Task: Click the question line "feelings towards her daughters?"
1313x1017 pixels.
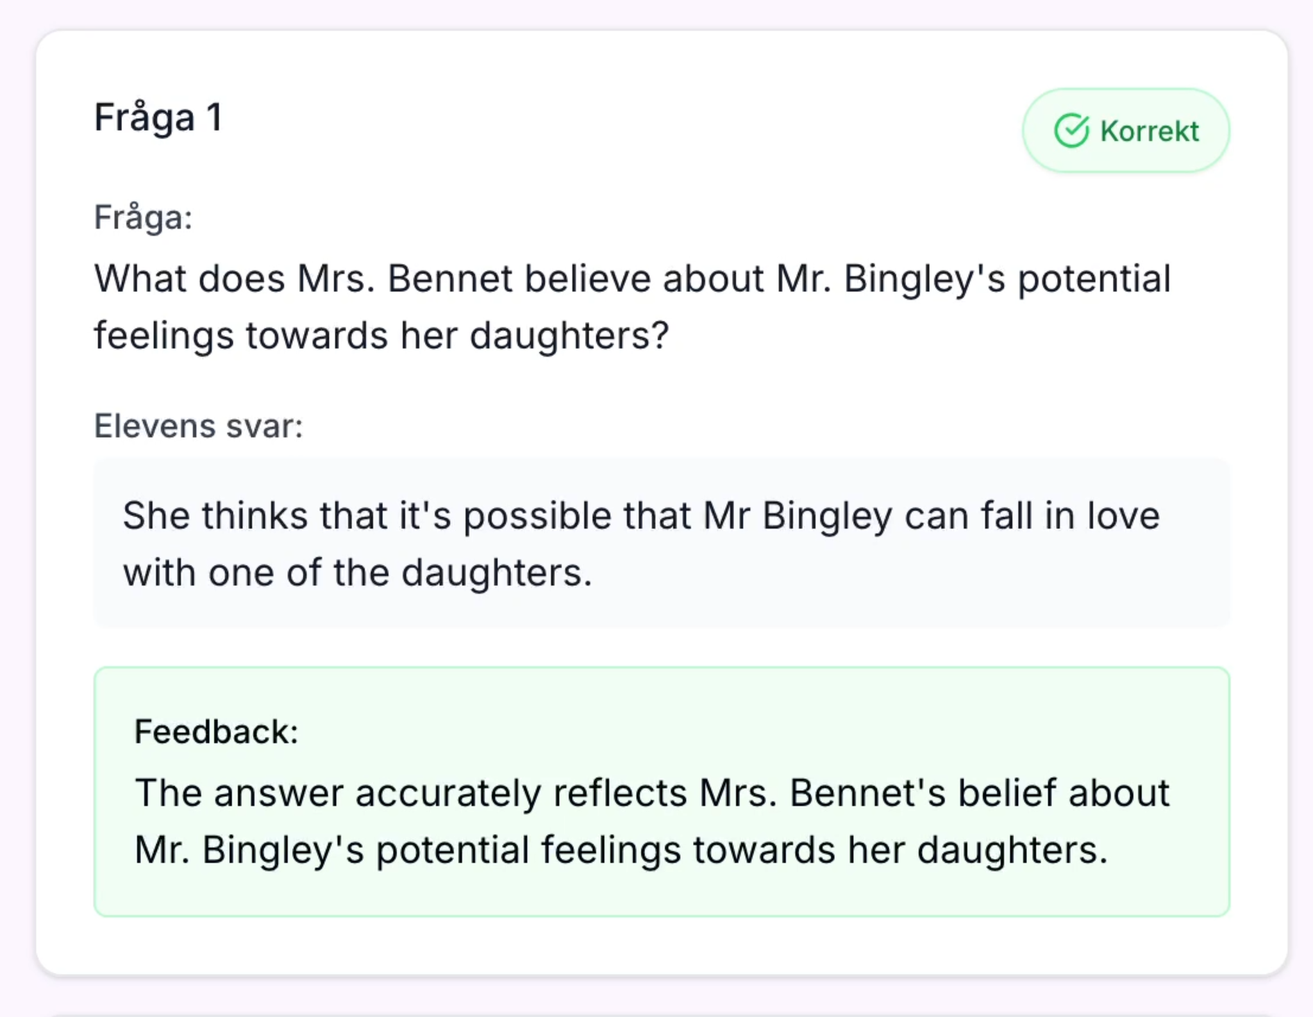Action: pos(381,336)
